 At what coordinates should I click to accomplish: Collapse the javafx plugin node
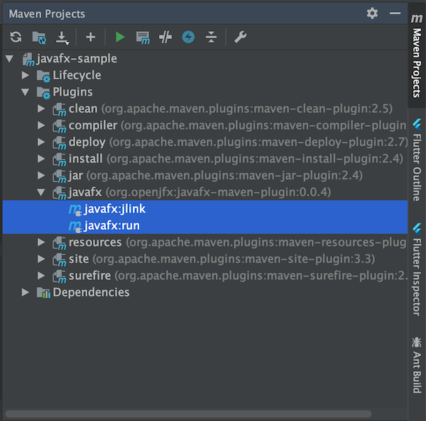[41, 192]
